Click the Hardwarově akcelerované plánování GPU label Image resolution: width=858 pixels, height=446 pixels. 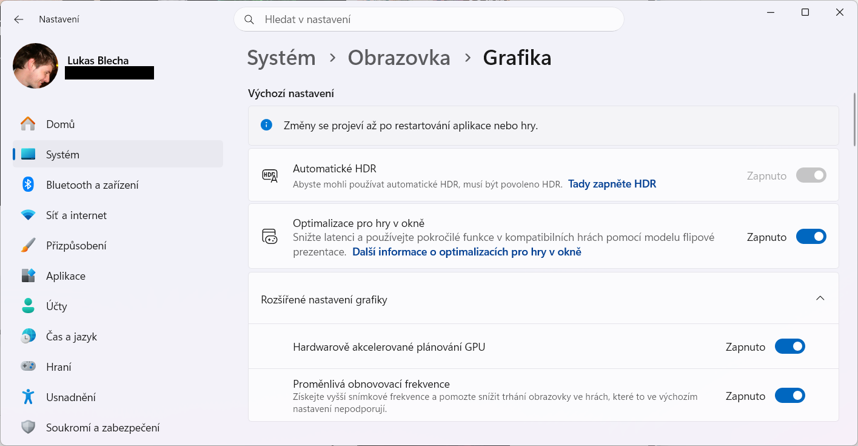(x=389, y=347)
